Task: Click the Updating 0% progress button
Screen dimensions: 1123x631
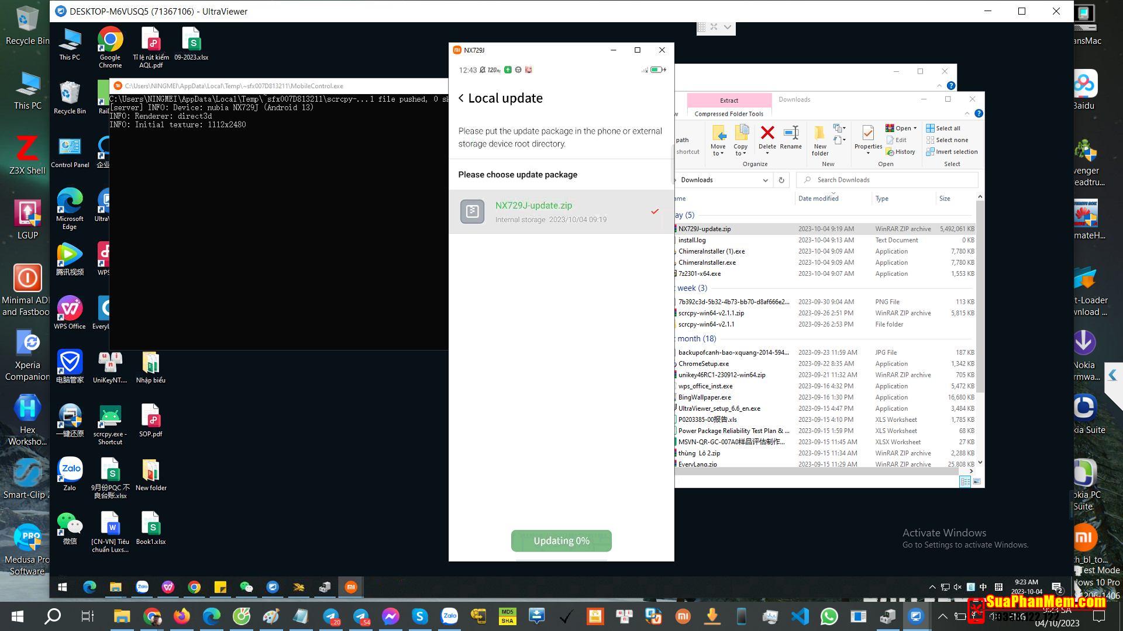Action: click(561, 541)
